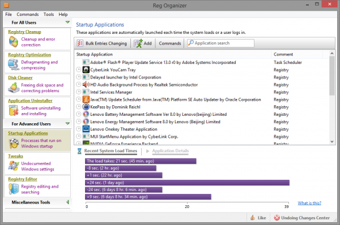Screen dimensions: 340x225
Task: Click the Like button label
Action: (262, 218)
